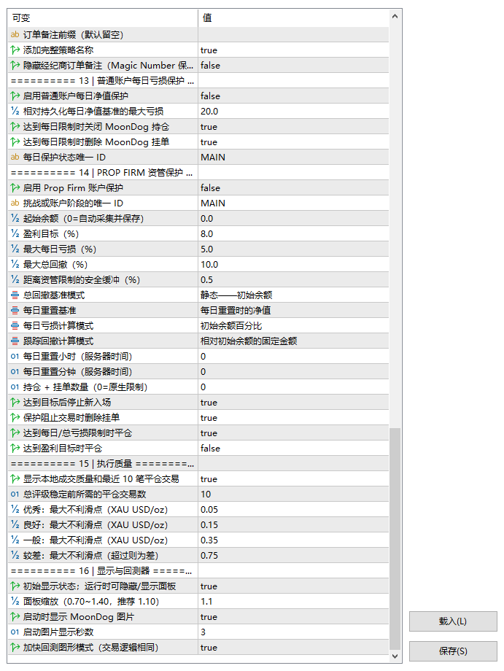Screen dimensions: 504x671
Task: Click the 载入(L) button
Action: tap(453, 621)
